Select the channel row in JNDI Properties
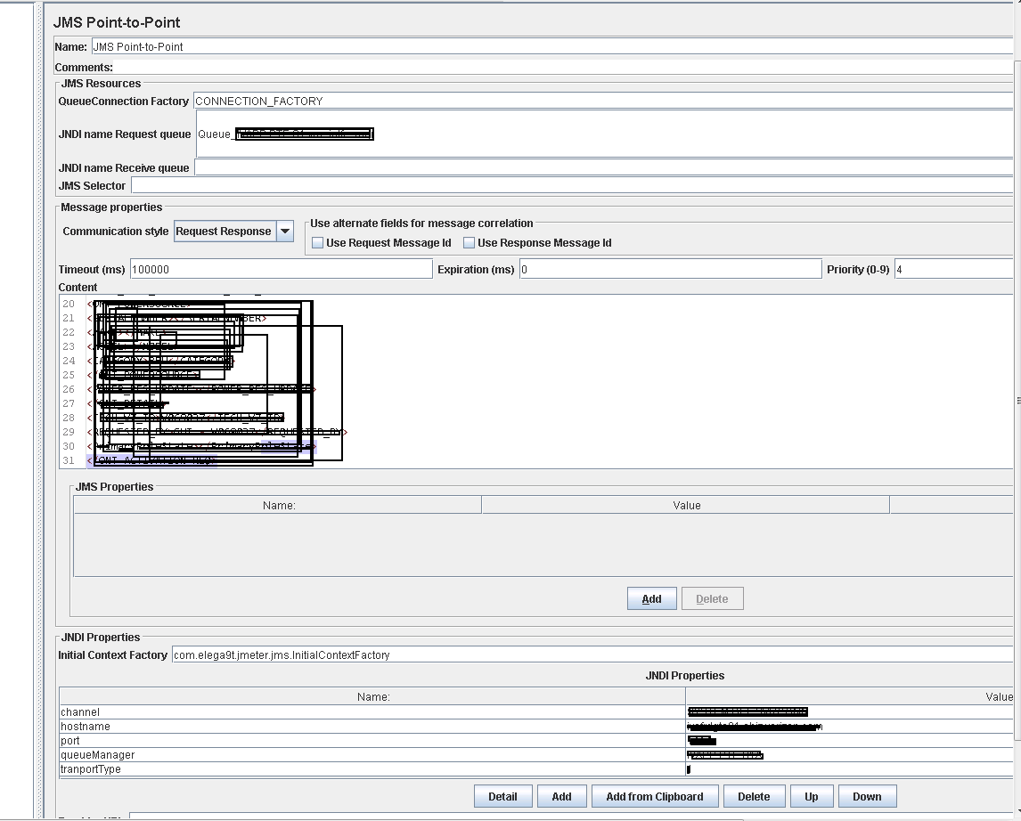 click(267, 711)
